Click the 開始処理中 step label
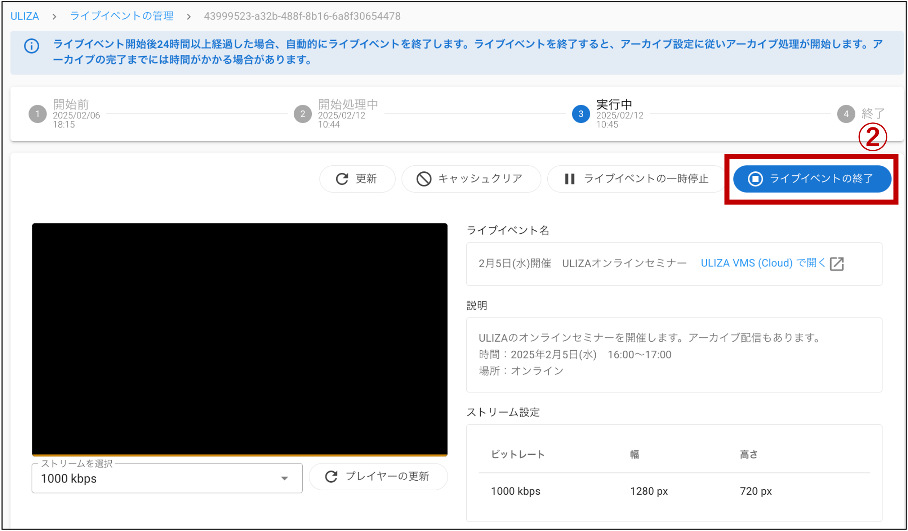Screen dimensions: 908x531 pyautogui.click(x=348, y=104)
